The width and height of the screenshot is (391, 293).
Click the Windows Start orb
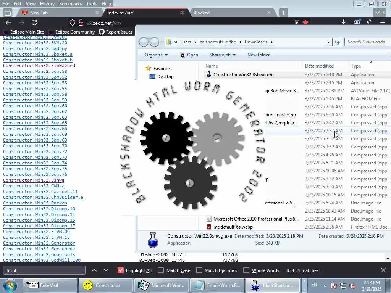click(x=10, y=285)
